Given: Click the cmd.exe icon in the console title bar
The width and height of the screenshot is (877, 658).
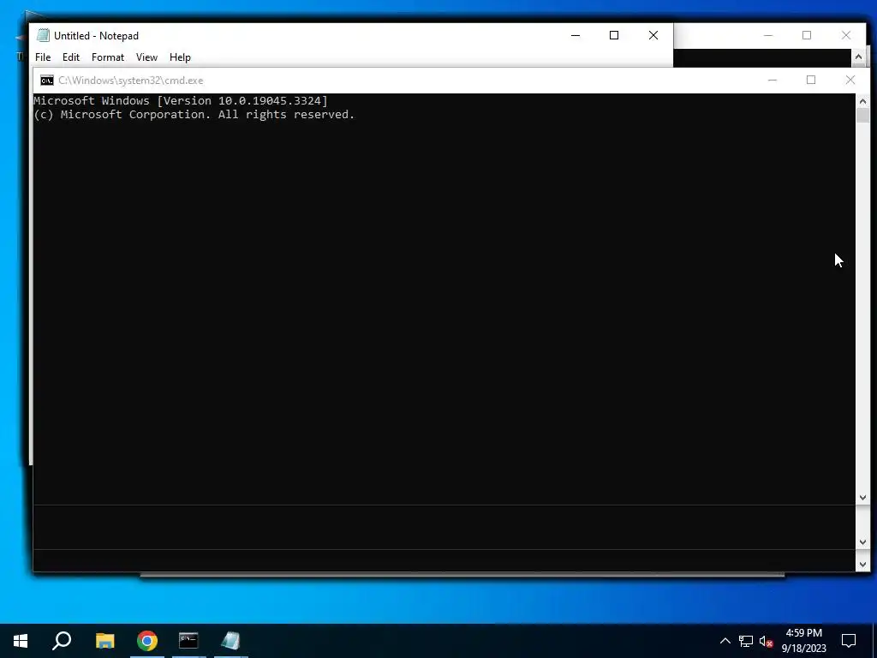Looking at the screenshot, I should coord(47,81).
